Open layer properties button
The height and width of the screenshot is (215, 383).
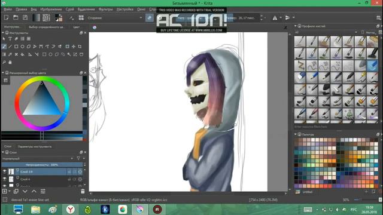[x=43, y=191]
